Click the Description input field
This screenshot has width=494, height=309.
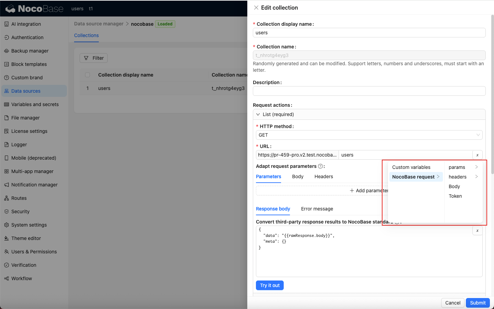[369, 91]
